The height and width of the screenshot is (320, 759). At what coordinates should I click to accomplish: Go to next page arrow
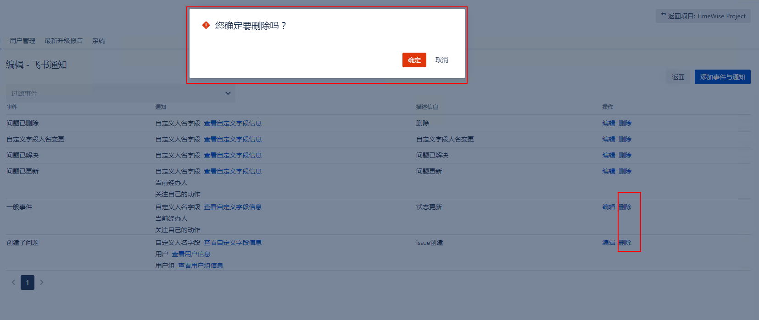pos(42,282)
